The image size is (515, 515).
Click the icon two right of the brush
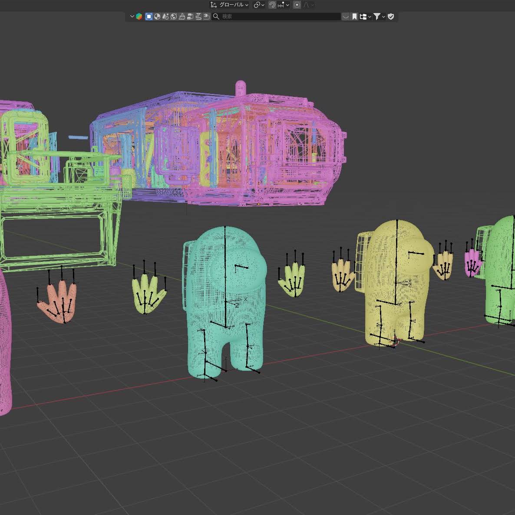point(198,17)
